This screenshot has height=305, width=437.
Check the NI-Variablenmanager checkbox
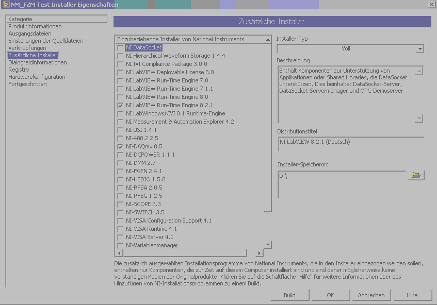[120, 245]
